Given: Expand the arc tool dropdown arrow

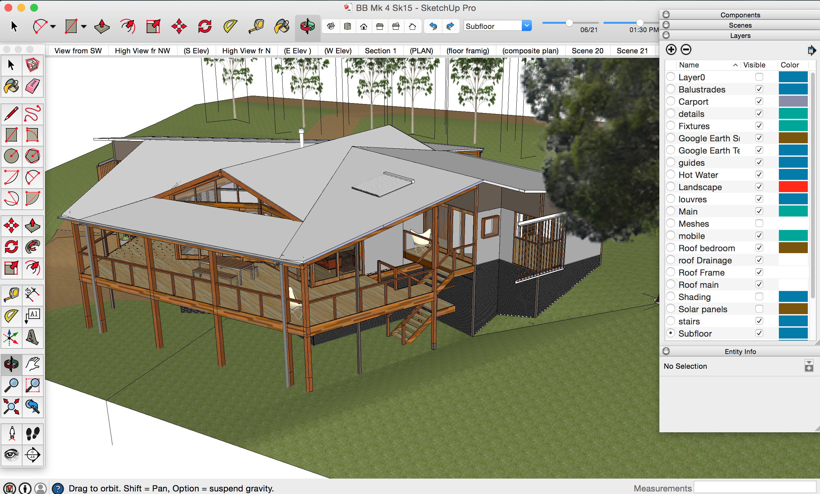Looking at the screenshot, I should [x=53, y=26].
